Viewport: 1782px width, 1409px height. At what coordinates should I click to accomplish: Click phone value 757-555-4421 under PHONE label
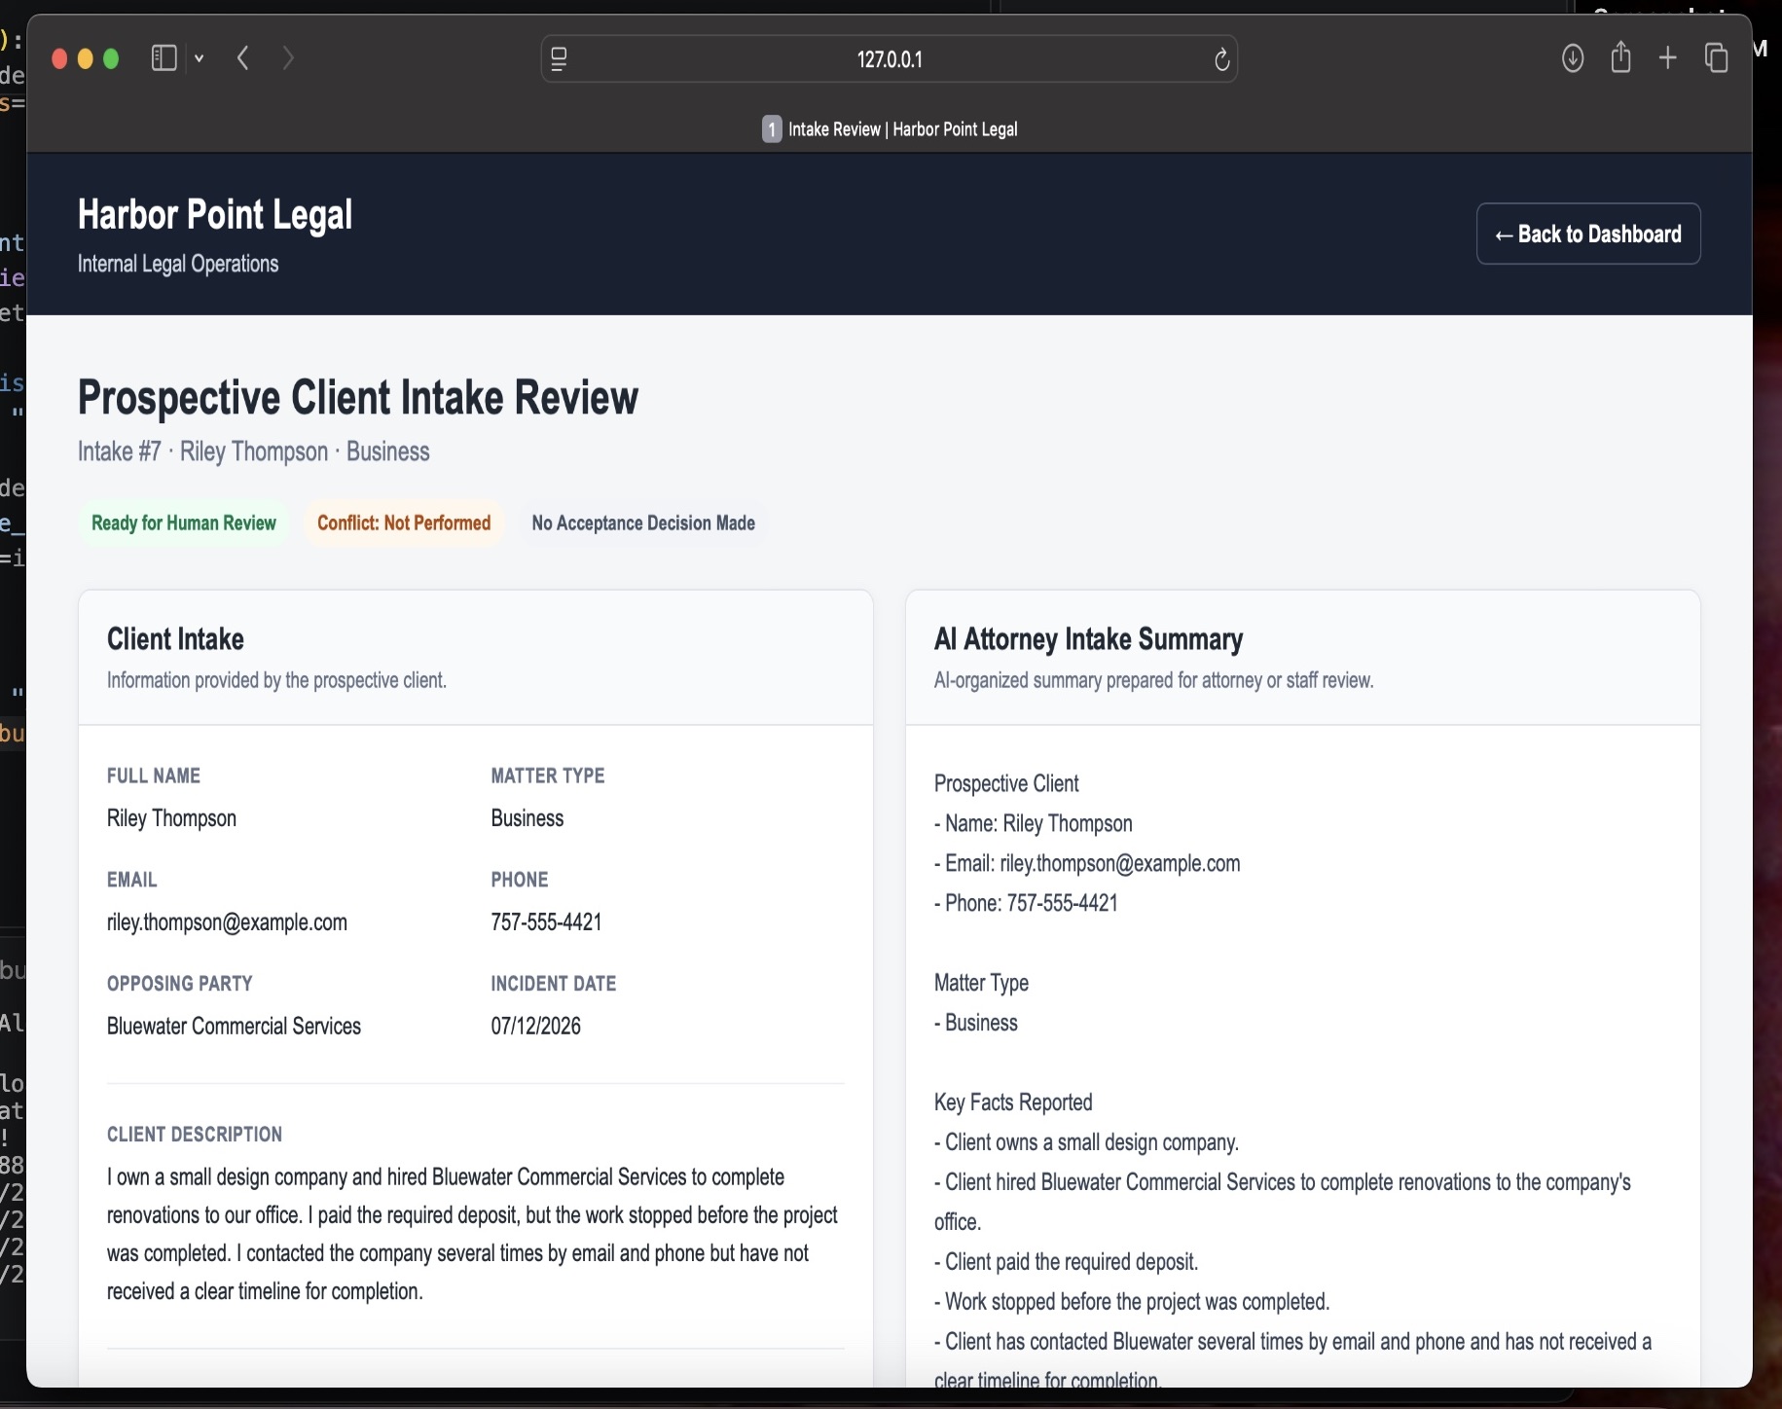(x=546, y=922)
